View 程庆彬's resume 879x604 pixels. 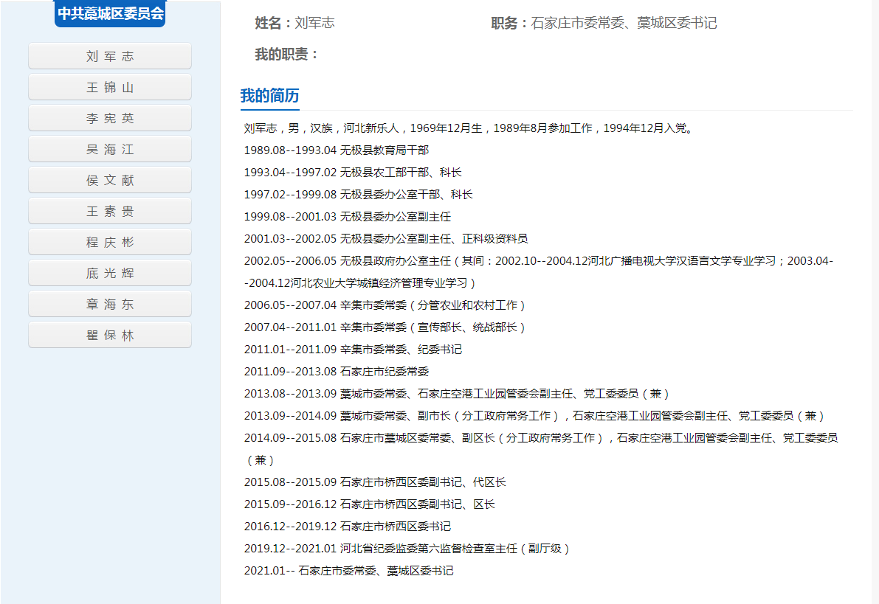(x=109, y=241)
